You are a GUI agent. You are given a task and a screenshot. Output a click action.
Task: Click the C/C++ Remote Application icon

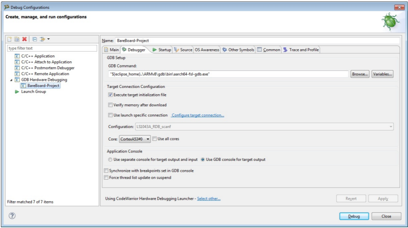click(x=17, y=74)
